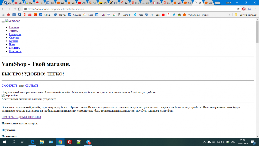This screenshot has height=146, width=259.
Task: View site info icon in address bar
Action: [25, 9]
